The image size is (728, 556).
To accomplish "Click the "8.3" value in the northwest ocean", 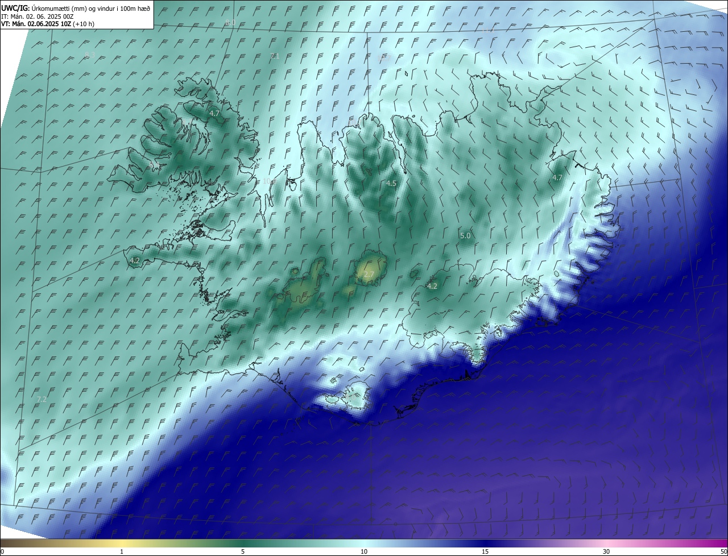I will tap(90, 55).
